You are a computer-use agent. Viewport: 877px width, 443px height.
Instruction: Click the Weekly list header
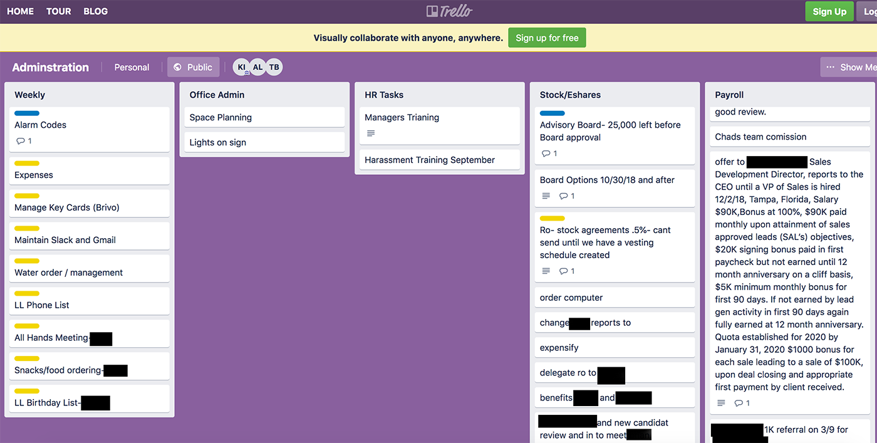click(x=30, y=95)
